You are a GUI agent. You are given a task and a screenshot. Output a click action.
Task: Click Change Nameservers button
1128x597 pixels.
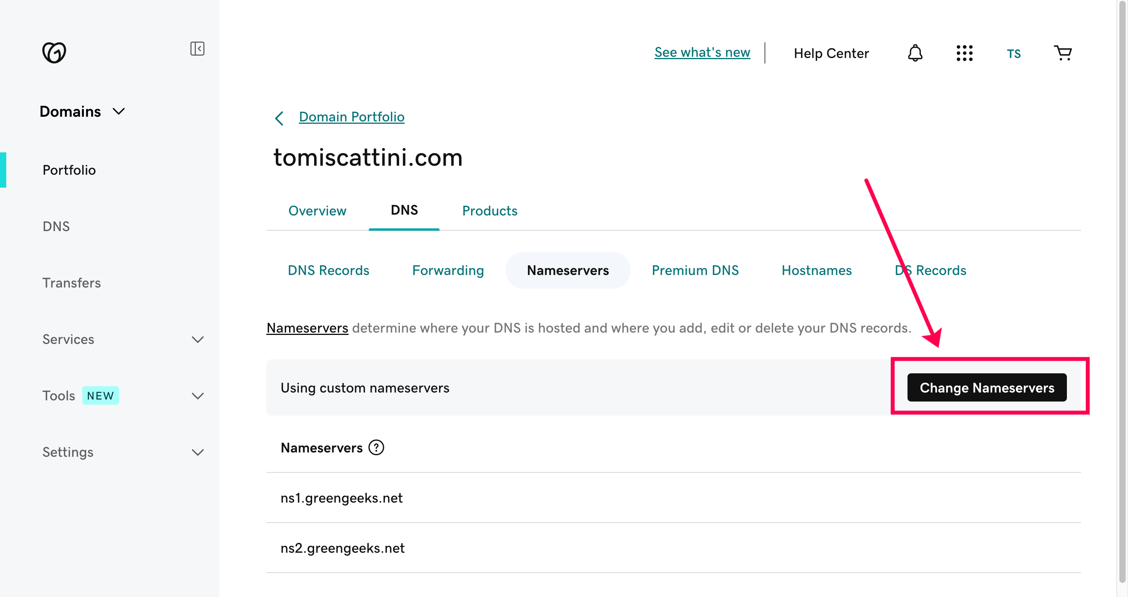987,388
